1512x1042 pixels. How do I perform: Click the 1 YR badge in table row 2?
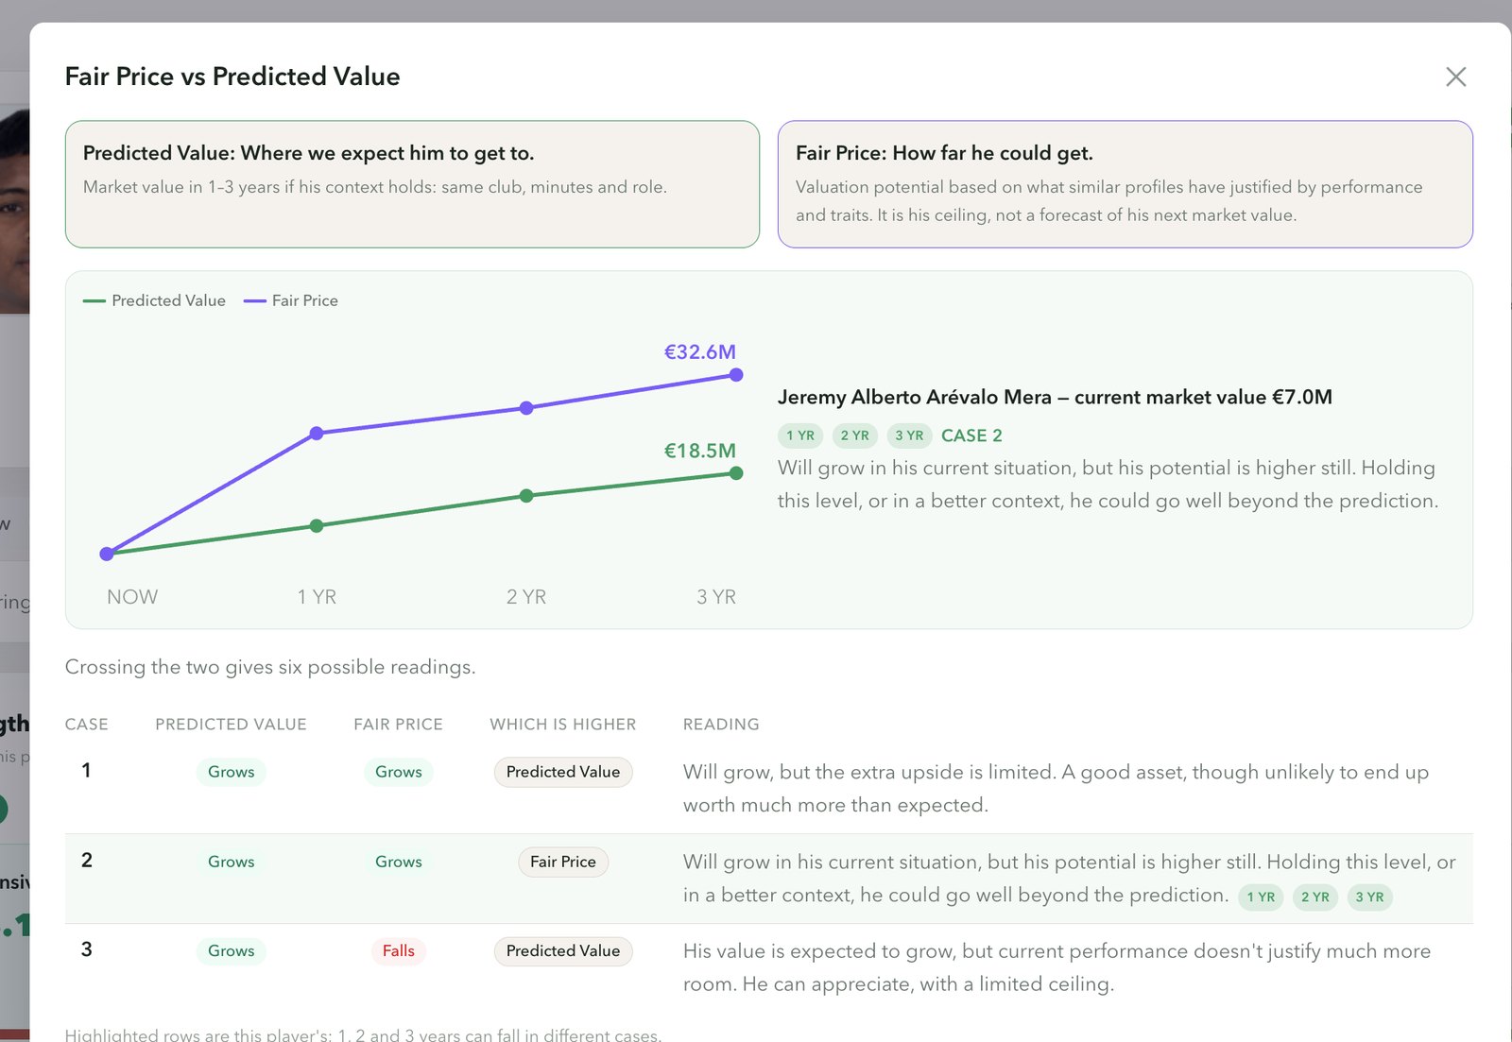point(1261,897)
